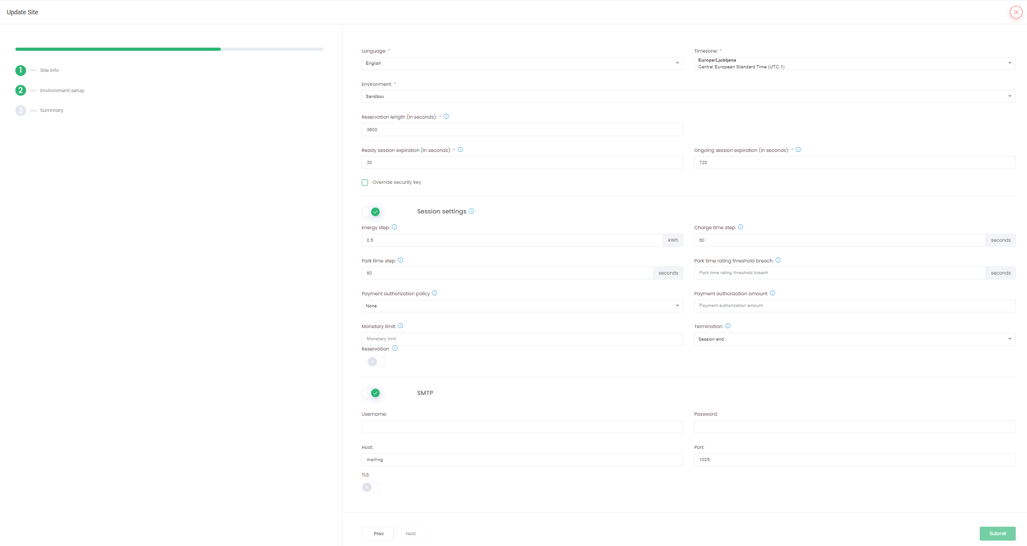1027x546 pixels.
Task: Disable the Session settings toggle
Action: (372, 212)
